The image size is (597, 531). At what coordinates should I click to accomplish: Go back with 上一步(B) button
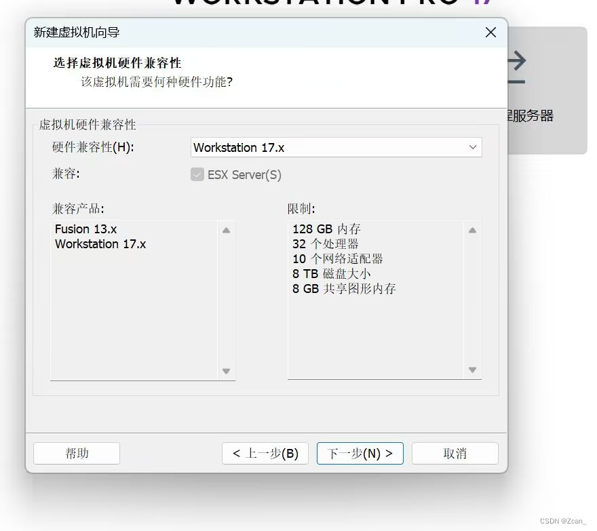click(265, 453)
